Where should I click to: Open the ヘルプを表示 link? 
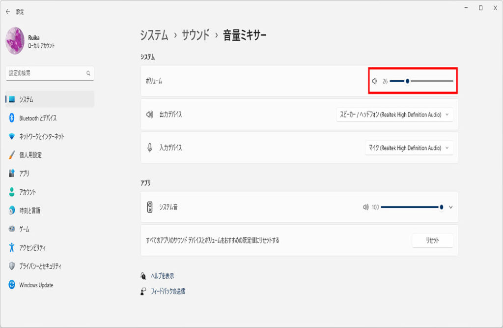tap(162, 276)
